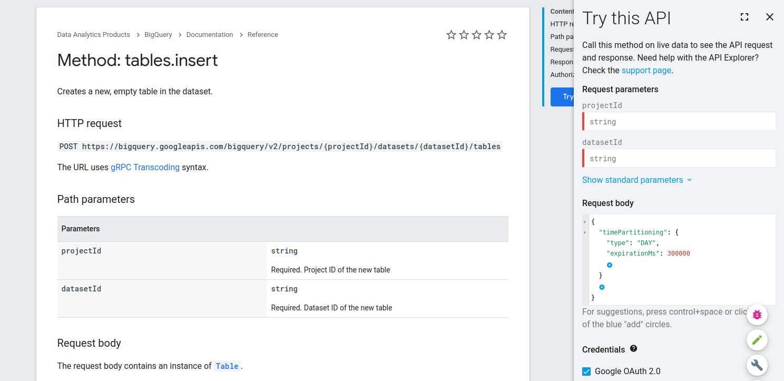Rate the page one star

(x=451, y=35)
